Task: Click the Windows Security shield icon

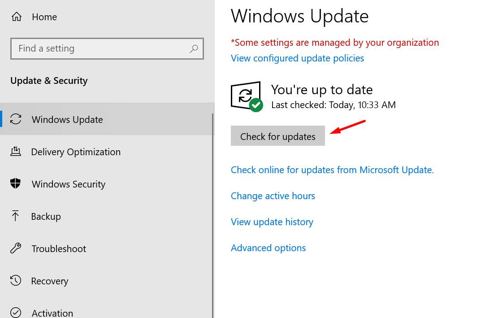Action: [x=15, y=183]
